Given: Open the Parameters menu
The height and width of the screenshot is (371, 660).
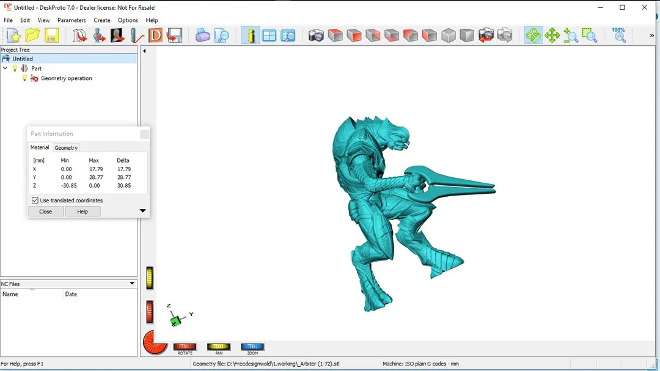Looking at the screenshot, I should (x=71, y=20).
